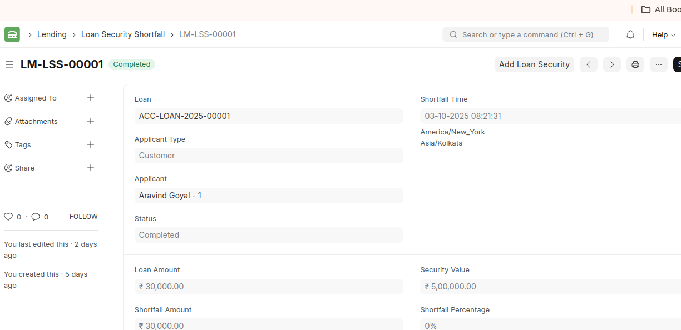Share document using plus icon
This screenshot has width=681, height=330.
(x=91, y=168)
